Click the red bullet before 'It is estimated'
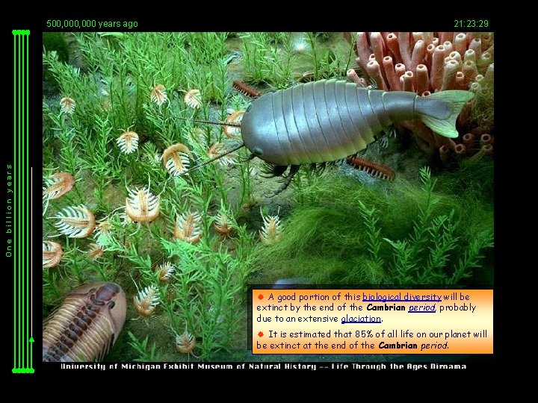This screenshot has width=538, height=403. click(261, 334)
